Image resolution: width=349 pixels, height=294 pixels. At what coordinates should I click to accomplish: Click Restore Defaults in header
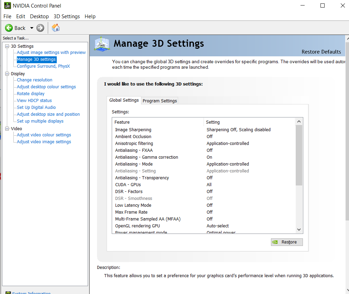(321, 52)
